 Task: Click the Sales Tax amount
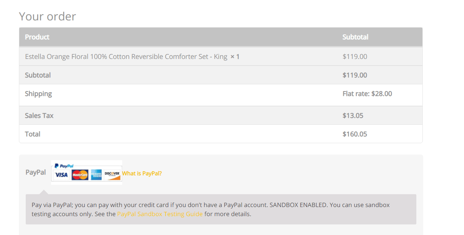[353, 115]
